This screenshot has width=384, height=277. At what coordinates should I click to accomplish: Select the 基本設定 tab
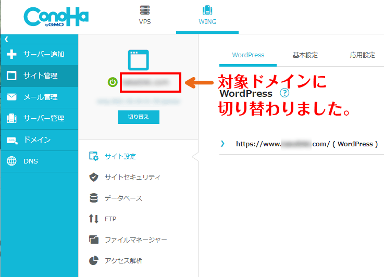[305, 55]
